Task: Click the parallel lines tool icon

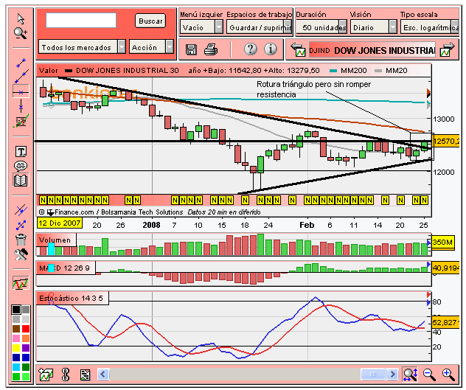Action: [x=21, y=210]
